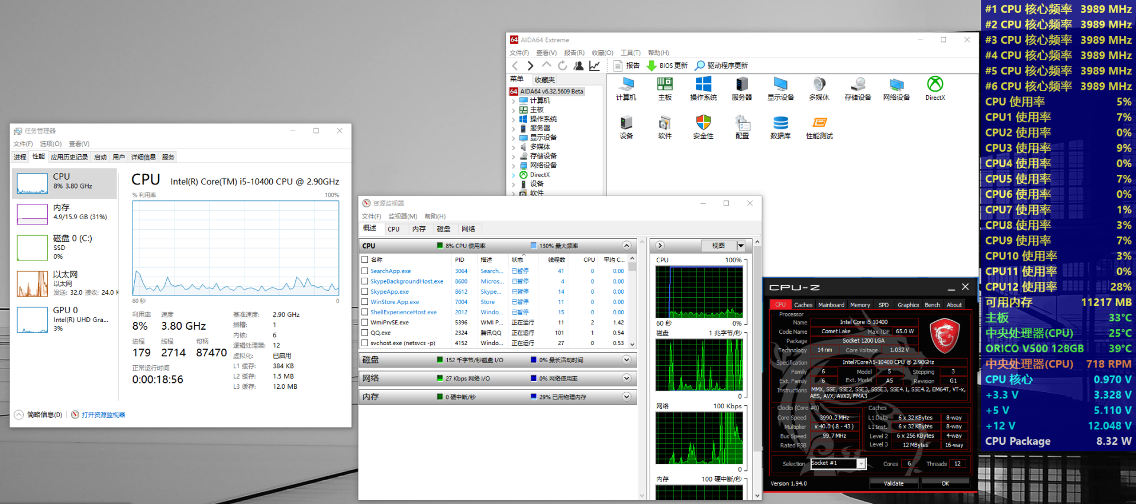Switch to 收藏夹 tab in AIDA64 sidebar
Image resolution: width=1136 pixels, height=504 pixels.
[544, 80]
